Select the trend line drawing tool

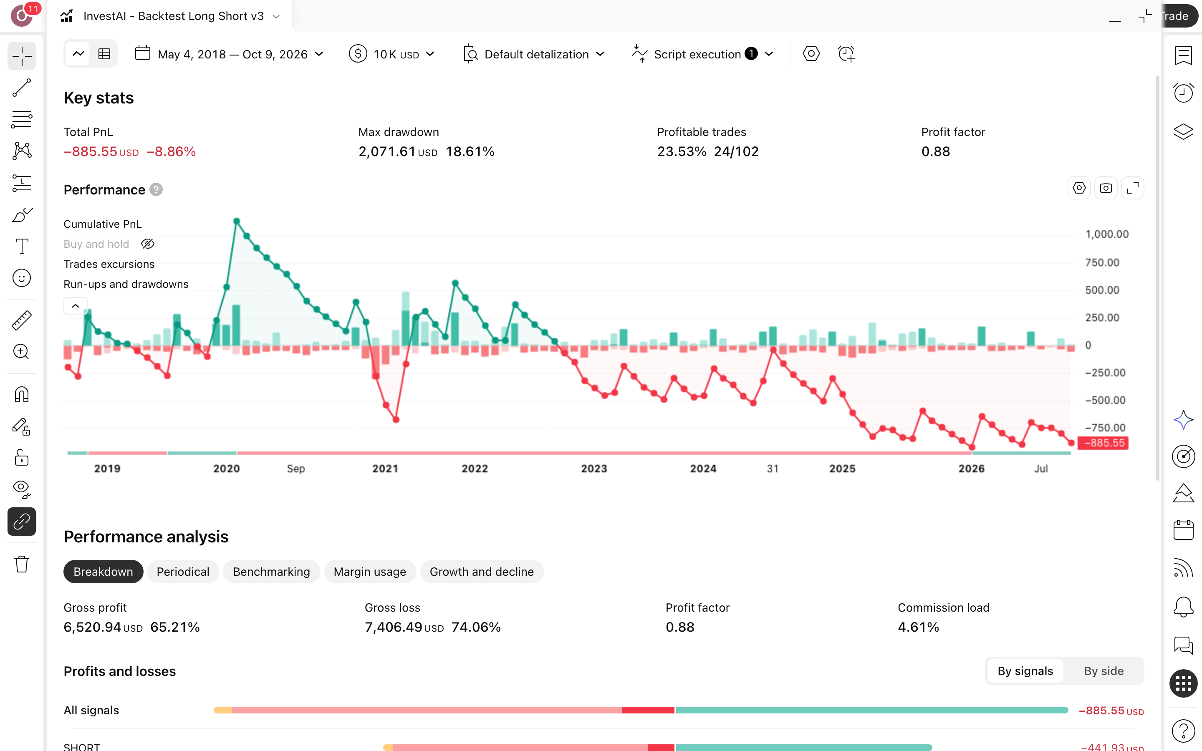click(22, 88)
